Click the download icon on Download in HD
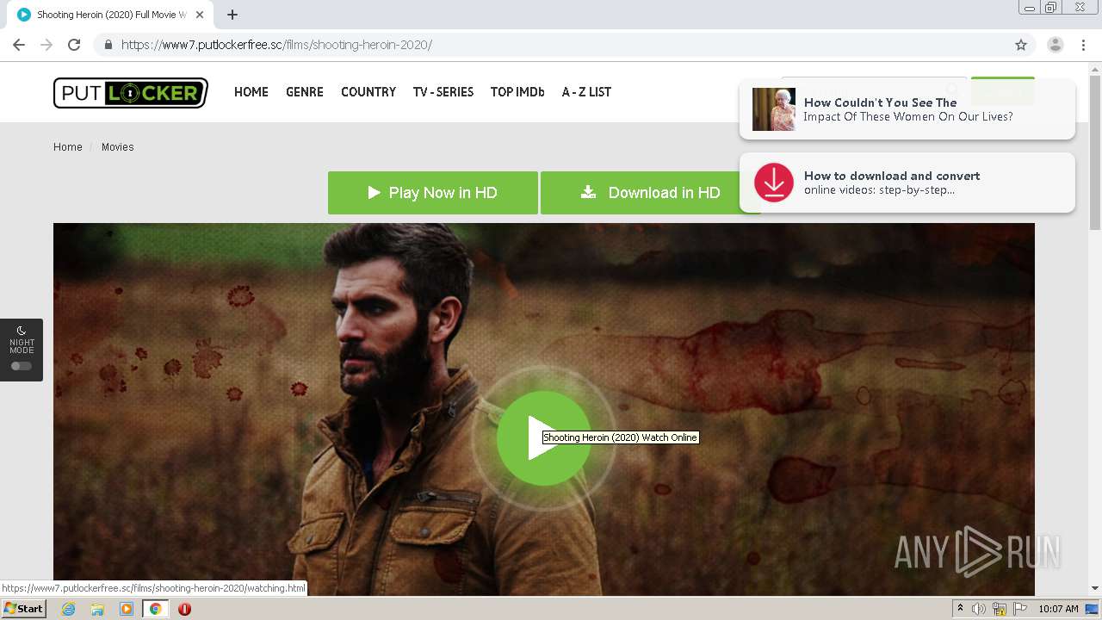 click(x=588, y=192)
